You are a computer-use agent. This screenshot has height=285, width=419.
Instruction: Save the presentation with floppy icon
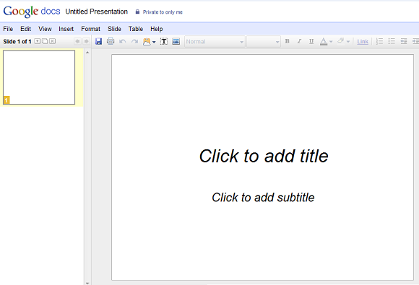[98, 41]
